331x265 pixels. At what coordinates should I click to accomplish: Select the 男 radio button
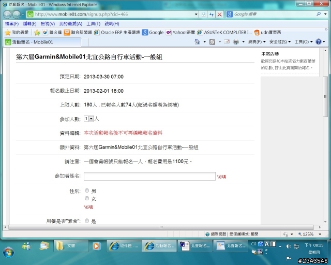(x=87, y=190)
